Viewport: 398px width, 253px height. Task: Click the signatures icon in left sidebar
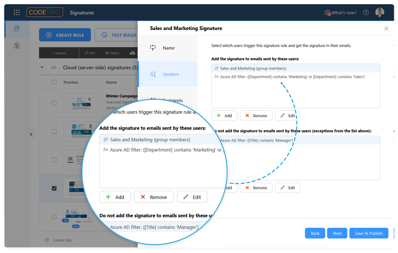point(17,29)
